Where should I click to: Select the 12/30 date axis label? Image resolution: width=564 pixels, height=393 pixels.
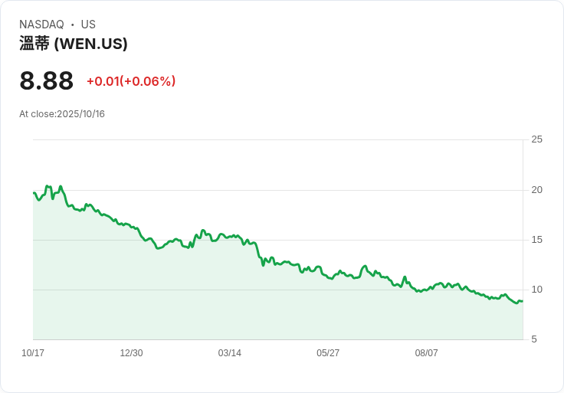(131, 353)
